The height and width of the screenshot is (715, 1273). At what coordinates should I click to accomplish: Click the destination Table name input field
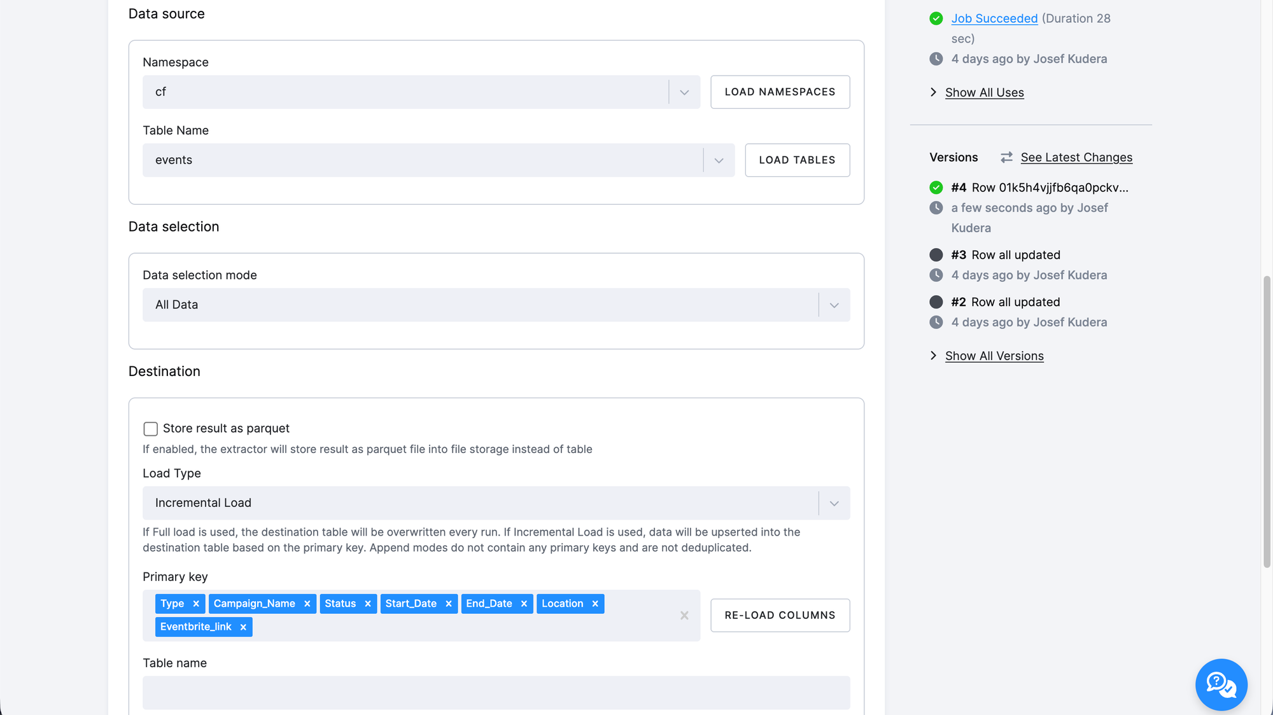tap(496, 692)
